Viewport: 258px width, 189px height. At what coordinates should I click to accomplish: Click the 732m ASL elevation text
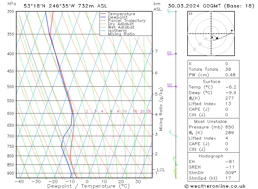[93, 6]
